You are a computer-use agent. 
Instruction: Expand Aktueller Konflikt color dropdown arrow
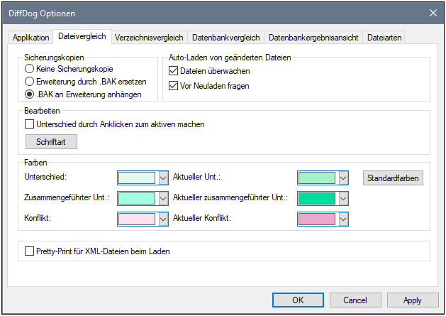(x=343, y=219)
